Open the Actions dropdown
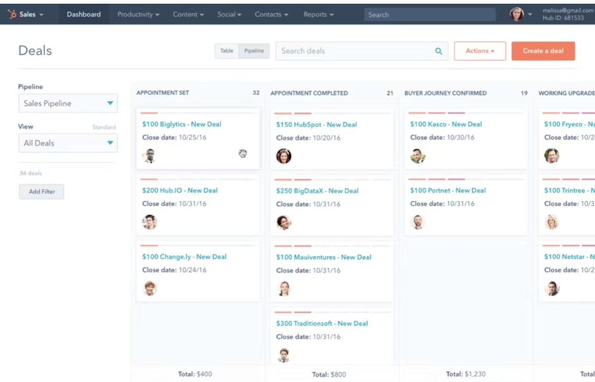The image size is (595, 382). tap(480, 51)
